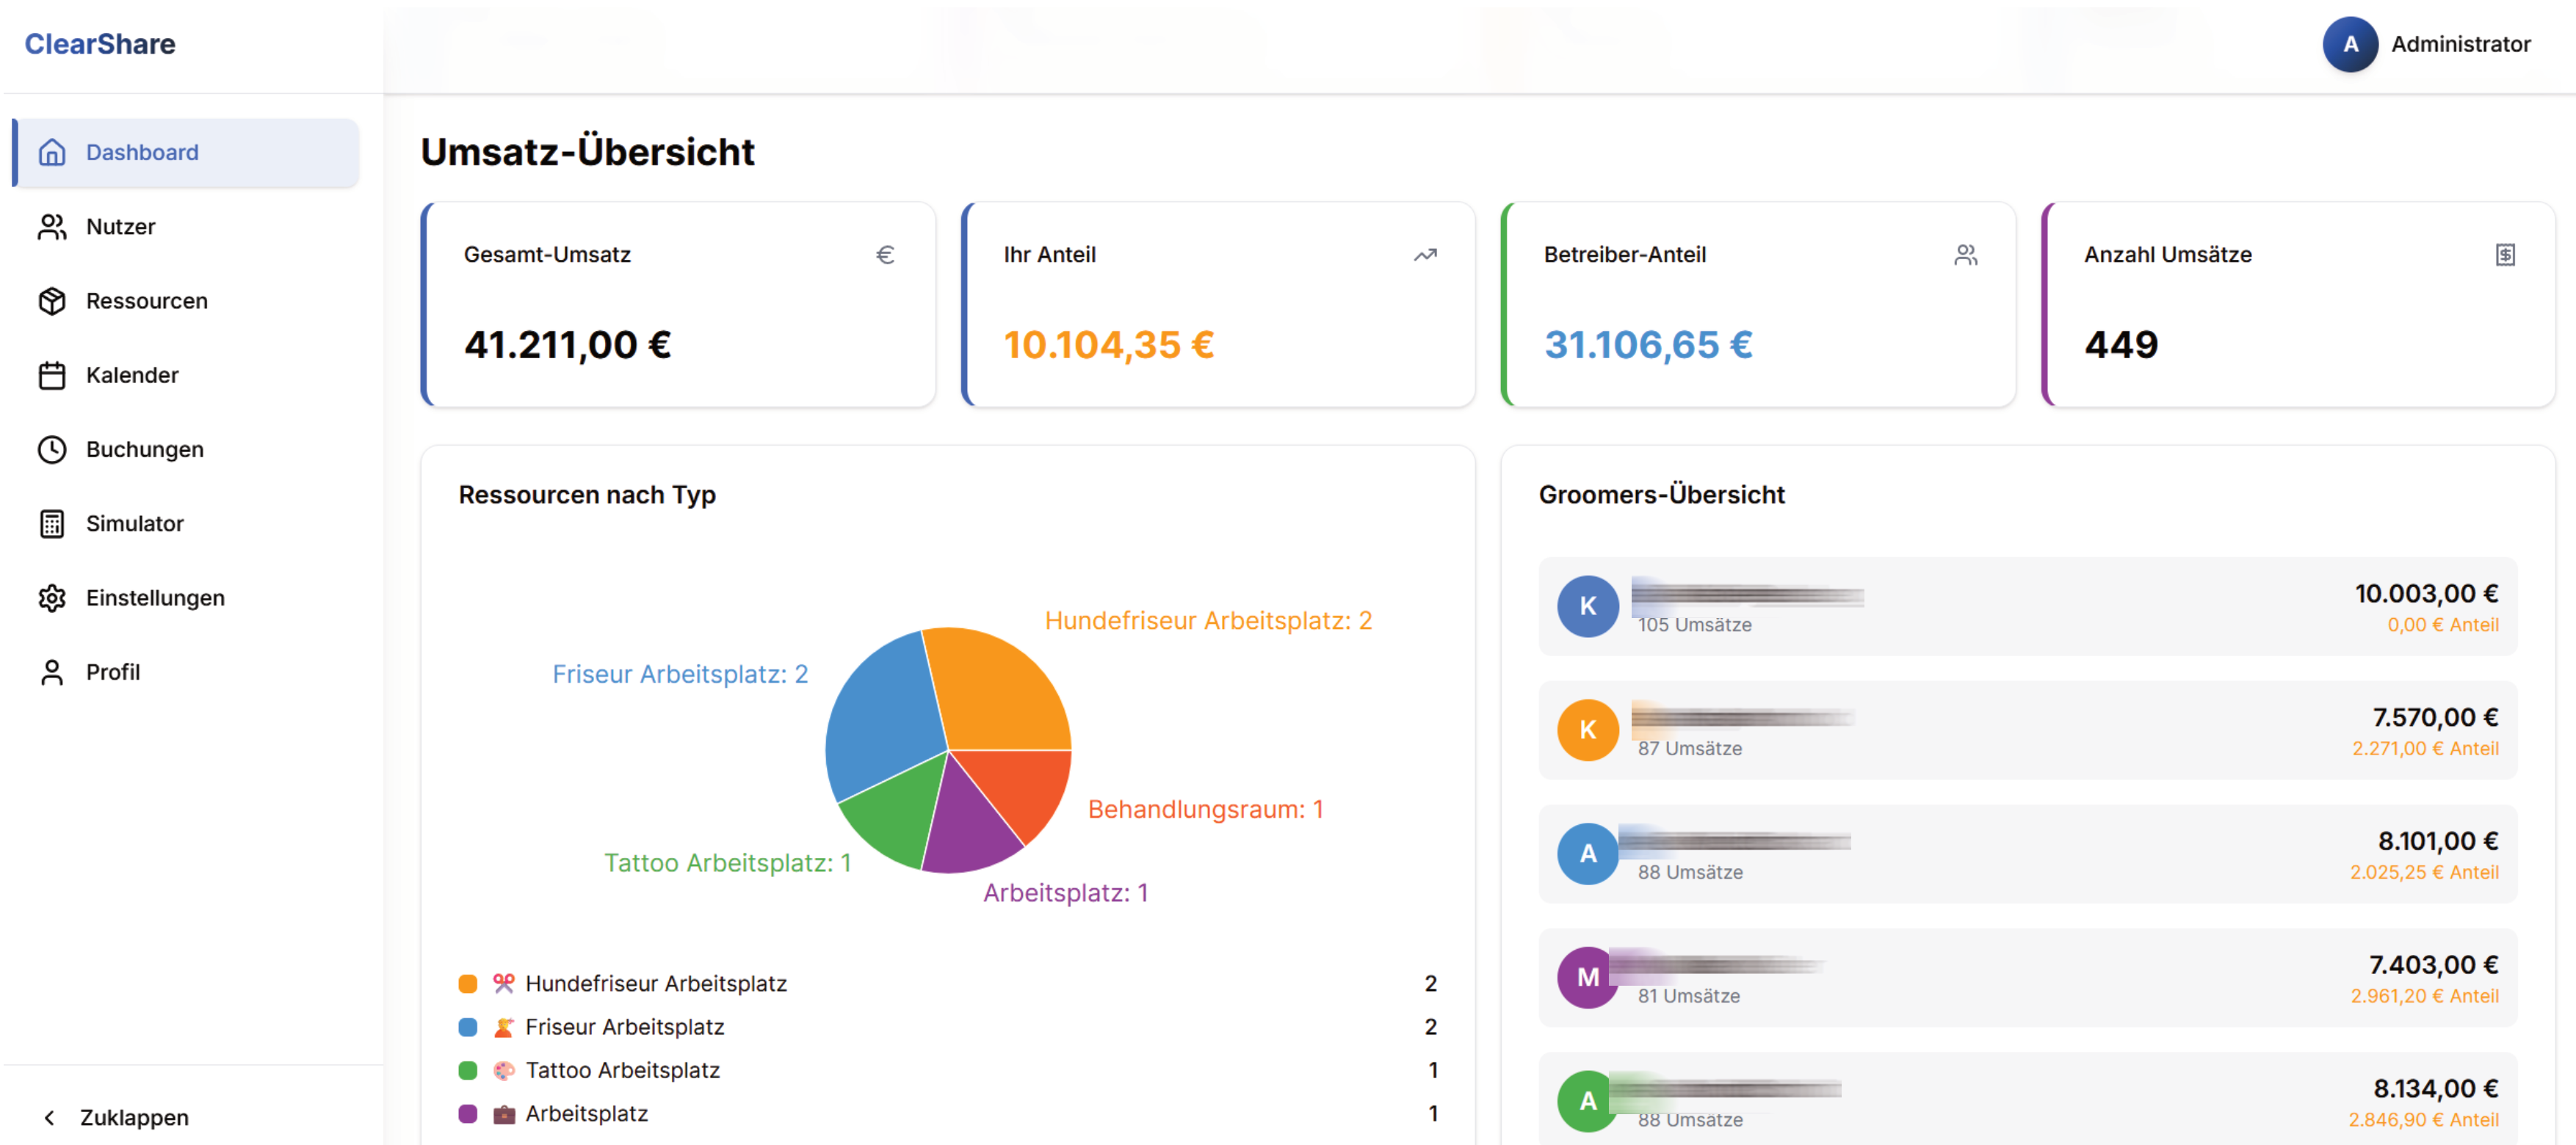This screenshot has width=2576, height=1145.
Task: Open the Umsatz-Übersicht heading area
Action: click(x=588, y=152)
